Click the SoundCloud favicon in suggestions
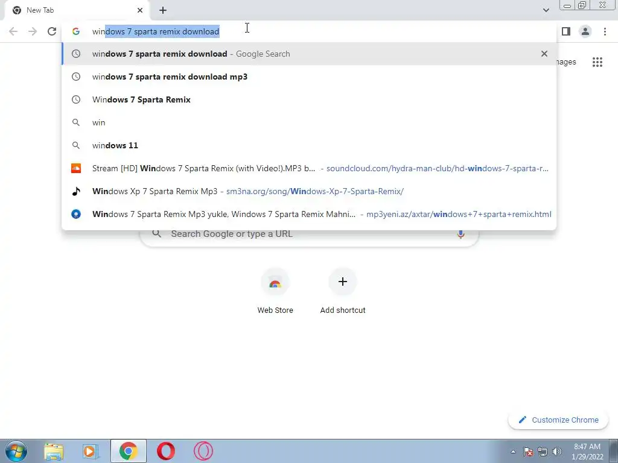 click(76, 169)
